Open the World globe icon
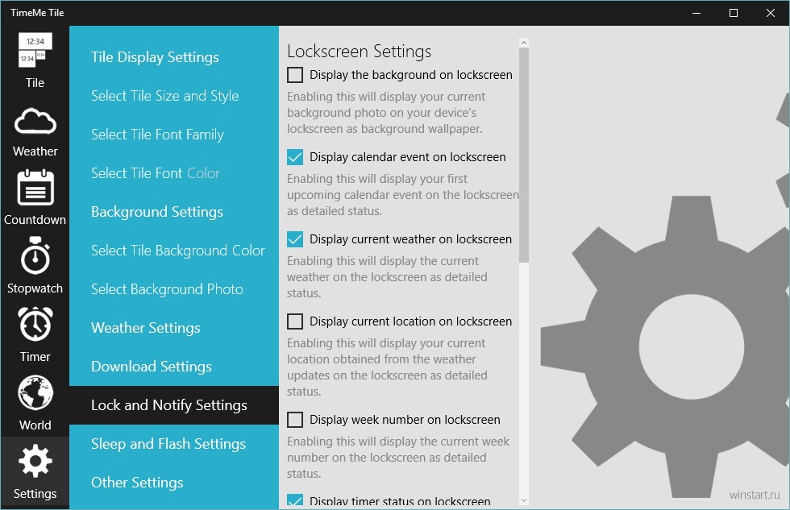790x510 pixels. point(35,392)
